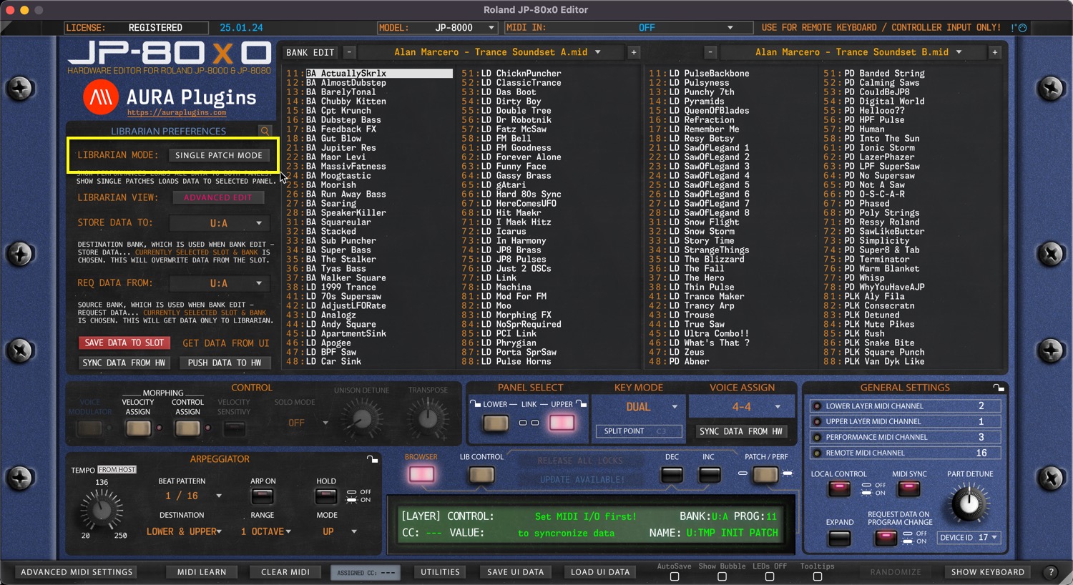
Task: Adjust the PART DETUNE knob
Action: pos(968,504)
